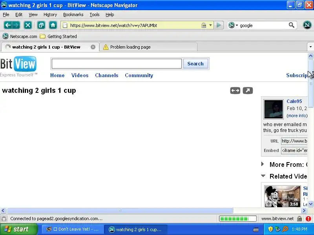Viewport: 314px width, 235px height.
Task: Open the Videos link
Action: (80, 75)
